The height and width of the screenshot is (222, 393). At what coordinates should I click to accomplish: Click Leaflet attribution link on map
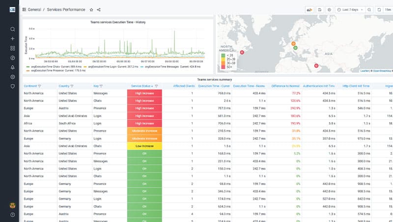[x=365, y=71]
